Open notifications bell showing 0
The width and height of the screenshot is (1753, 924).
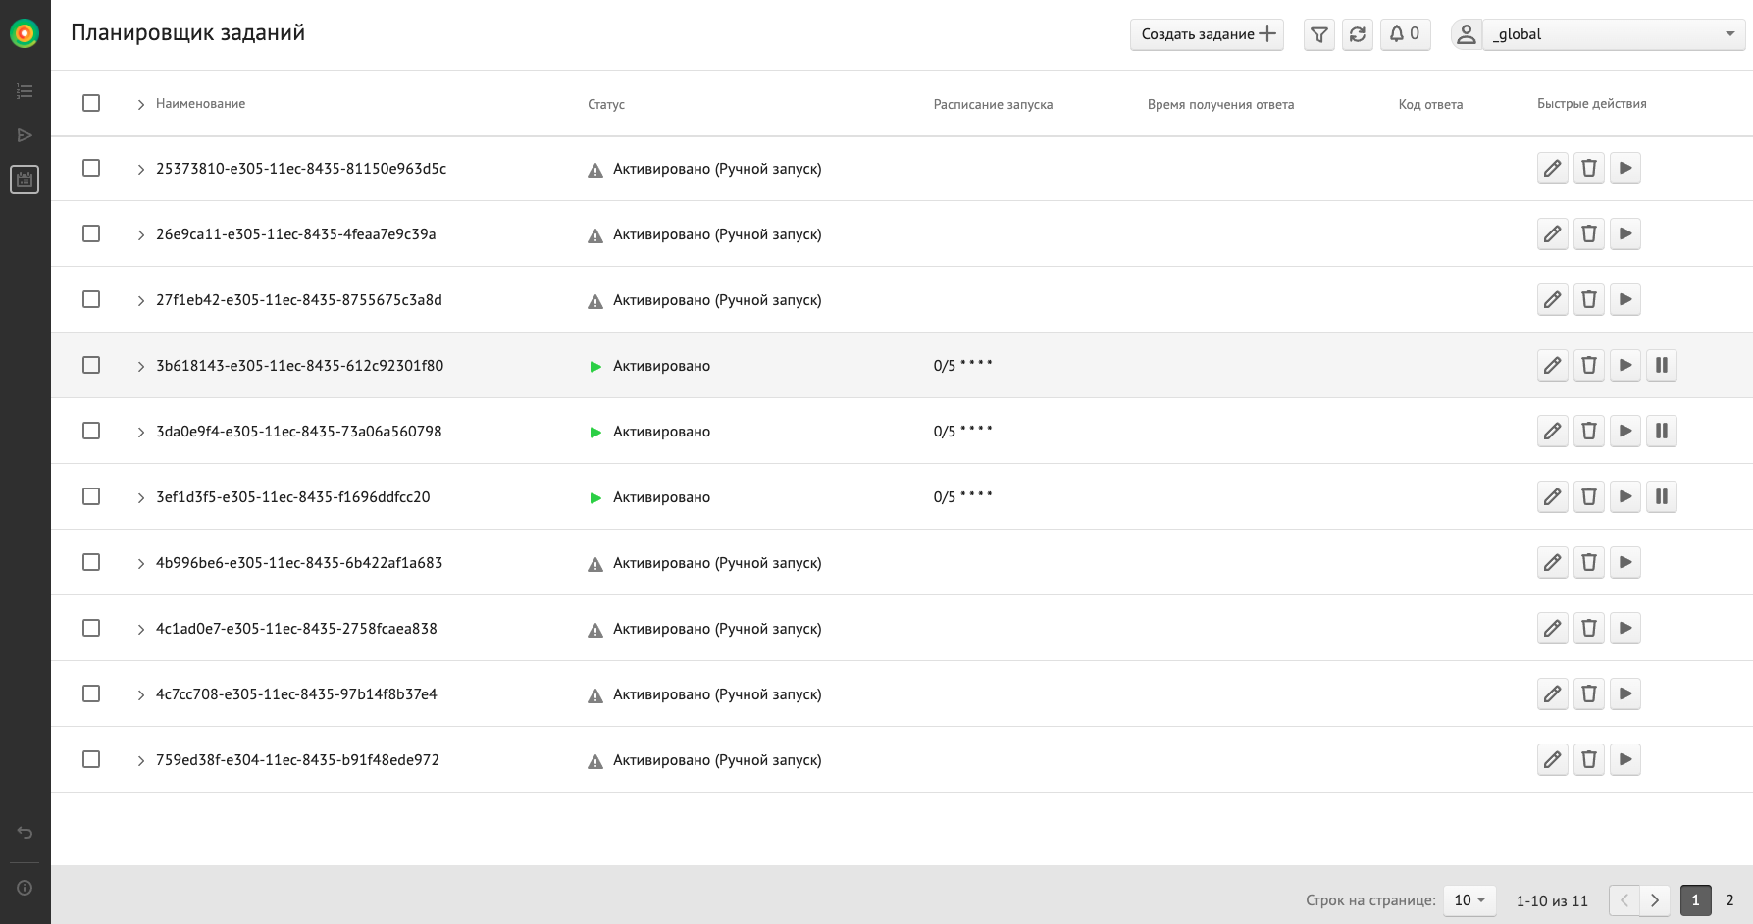pyautogui.click(x=1405, y=34)
